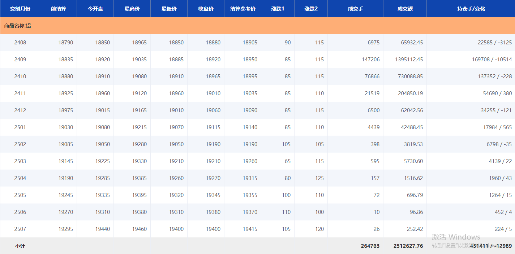Select the subtotal volume 264763
515x254 pixels.
(370, 246)
